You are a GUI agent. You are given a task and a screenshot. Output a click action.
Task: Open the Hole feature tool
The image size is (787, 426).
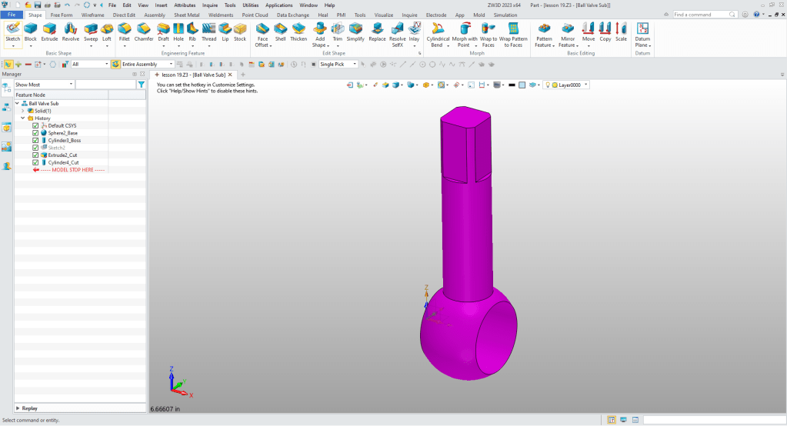point(178,32)
